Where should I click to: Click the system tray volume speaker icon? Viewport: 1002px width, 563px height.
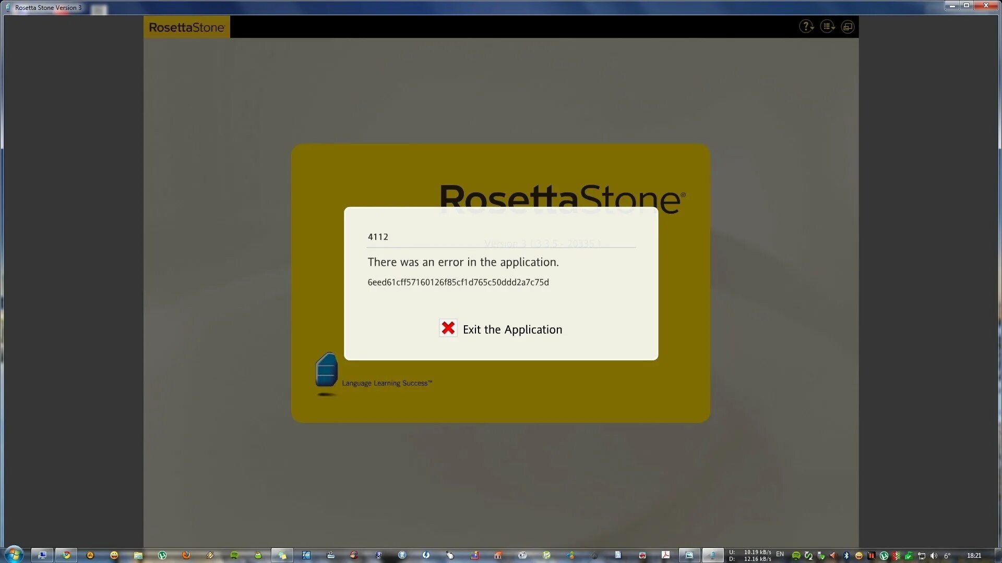(934, 556)
